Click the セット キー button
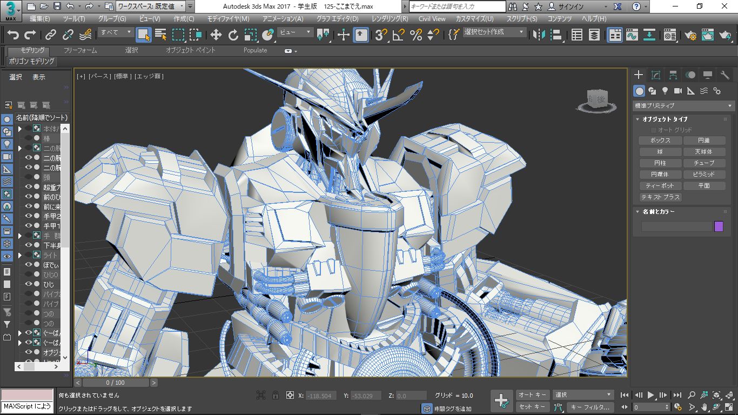Viewport: 738px width, 415px height. [x=533, y=407]
